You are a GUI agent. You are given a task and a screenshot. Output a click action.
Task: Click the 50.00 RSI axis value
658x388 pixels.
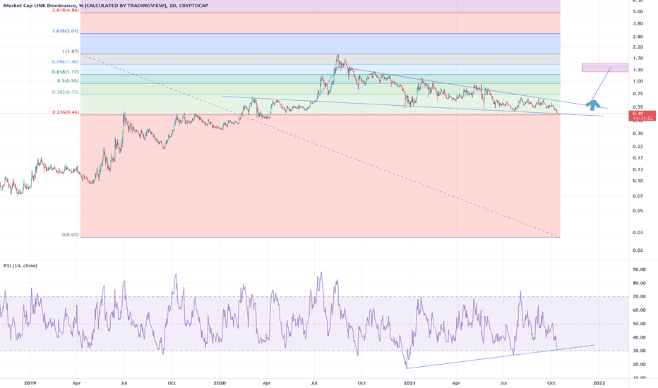[x=640, y=324]
